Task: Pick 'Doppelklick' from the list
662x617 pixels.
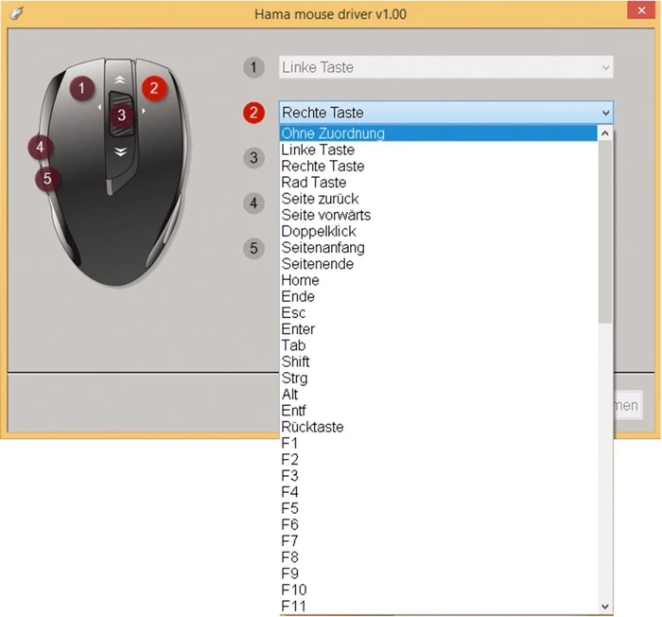Action: pos(438,231)
